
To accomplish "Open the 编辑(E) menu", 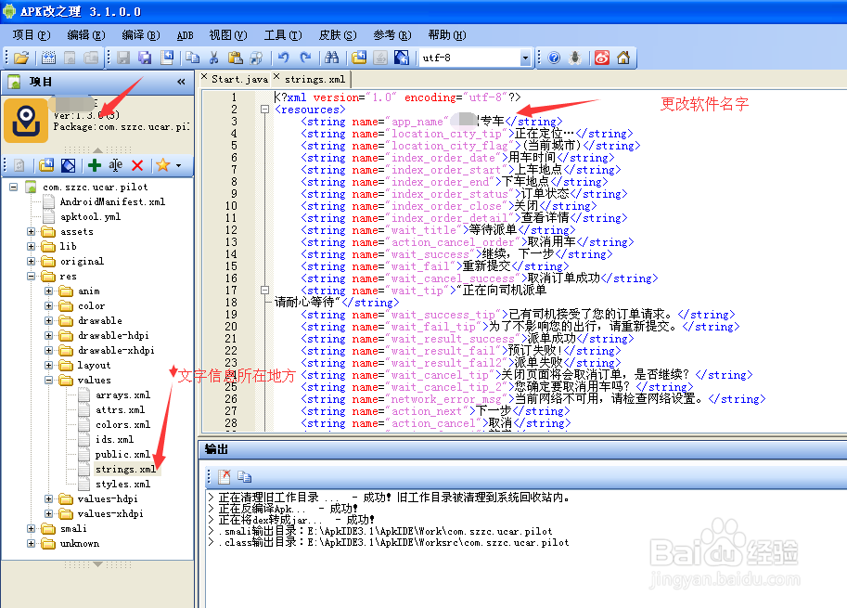I will pos(86,35).
